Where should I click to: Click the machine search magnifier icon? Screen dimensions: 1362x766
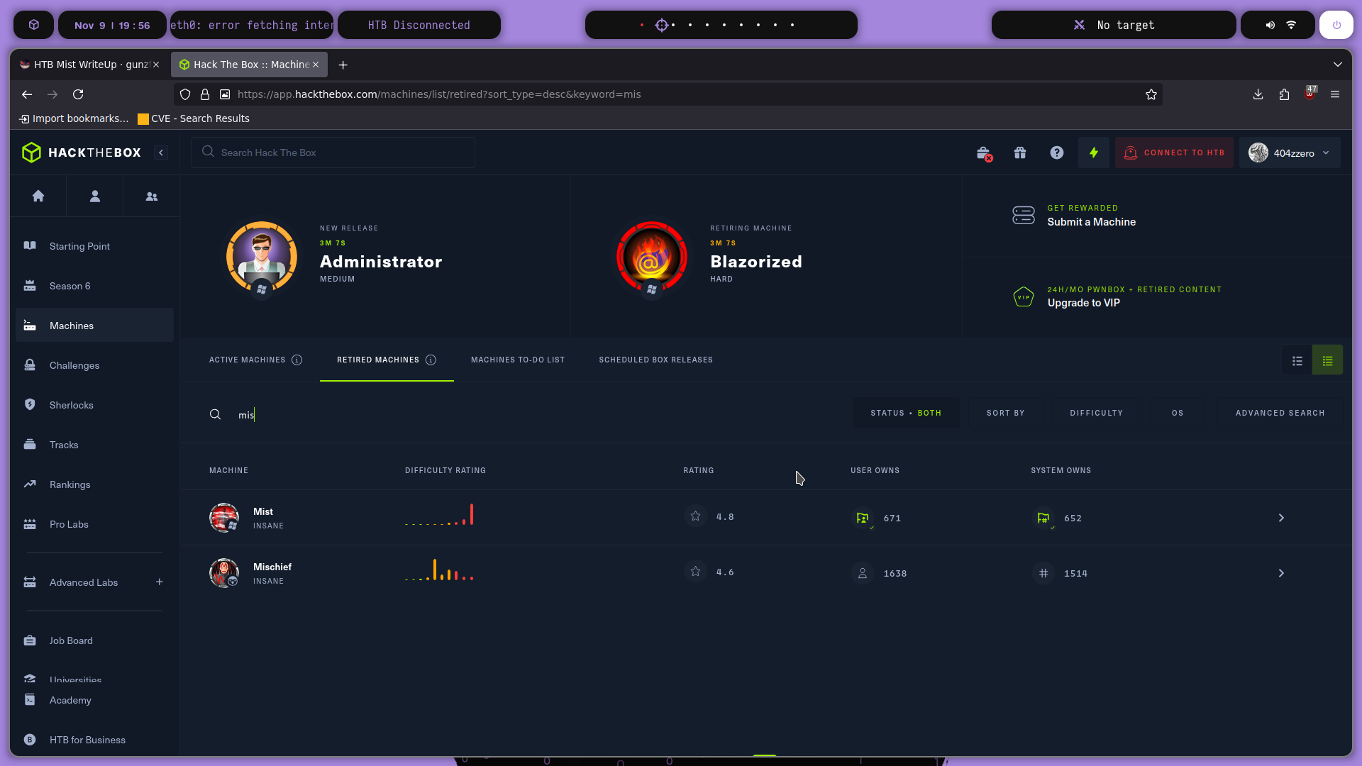[x=215, y=414]
